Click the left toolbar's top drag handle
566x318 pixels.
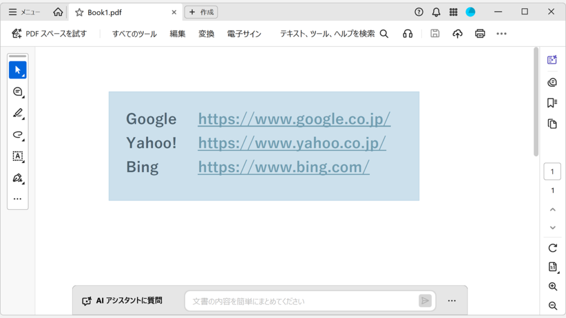click(18, 56)
